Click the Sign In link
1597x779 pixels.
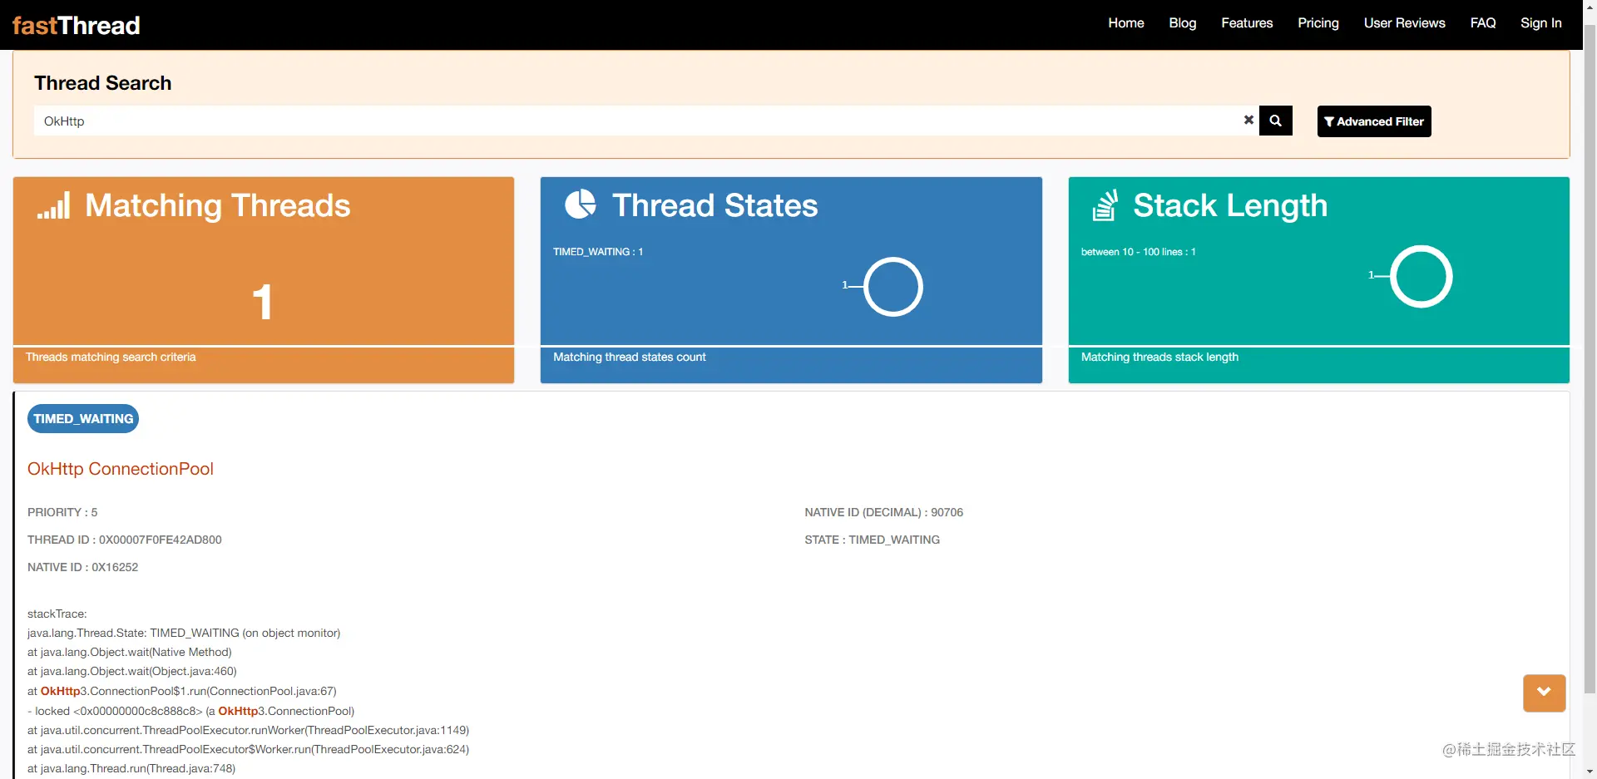point(1540,23)
